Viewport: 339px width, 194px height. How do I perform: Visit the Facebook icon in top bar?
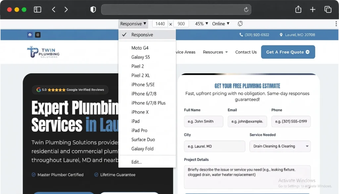coord(30,35)
